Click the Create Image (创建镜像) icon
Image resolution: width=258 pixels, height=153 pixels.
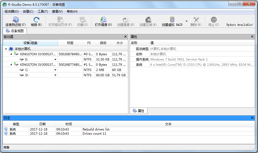click(126, 20)
